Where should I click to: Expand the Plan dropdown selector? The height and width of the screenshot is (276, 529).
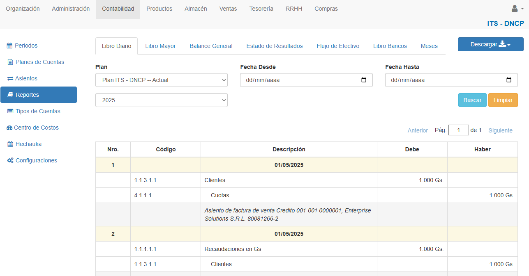coord(161,80)
